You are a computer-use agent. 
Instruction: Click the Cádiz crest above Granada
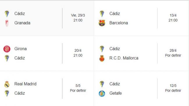[7, 14]
